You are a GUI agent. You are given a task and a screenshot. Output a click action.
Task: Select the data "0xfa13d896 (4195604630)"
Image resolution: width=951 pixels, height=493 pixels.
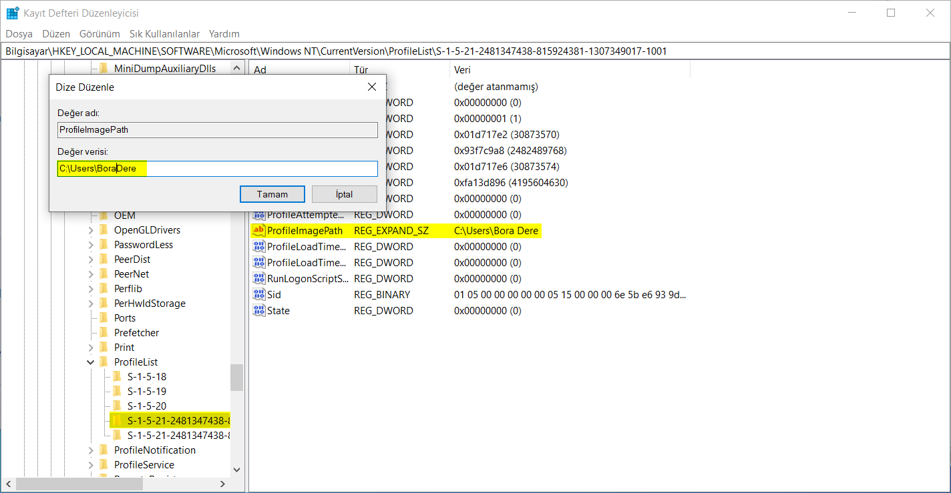(511, 183)
